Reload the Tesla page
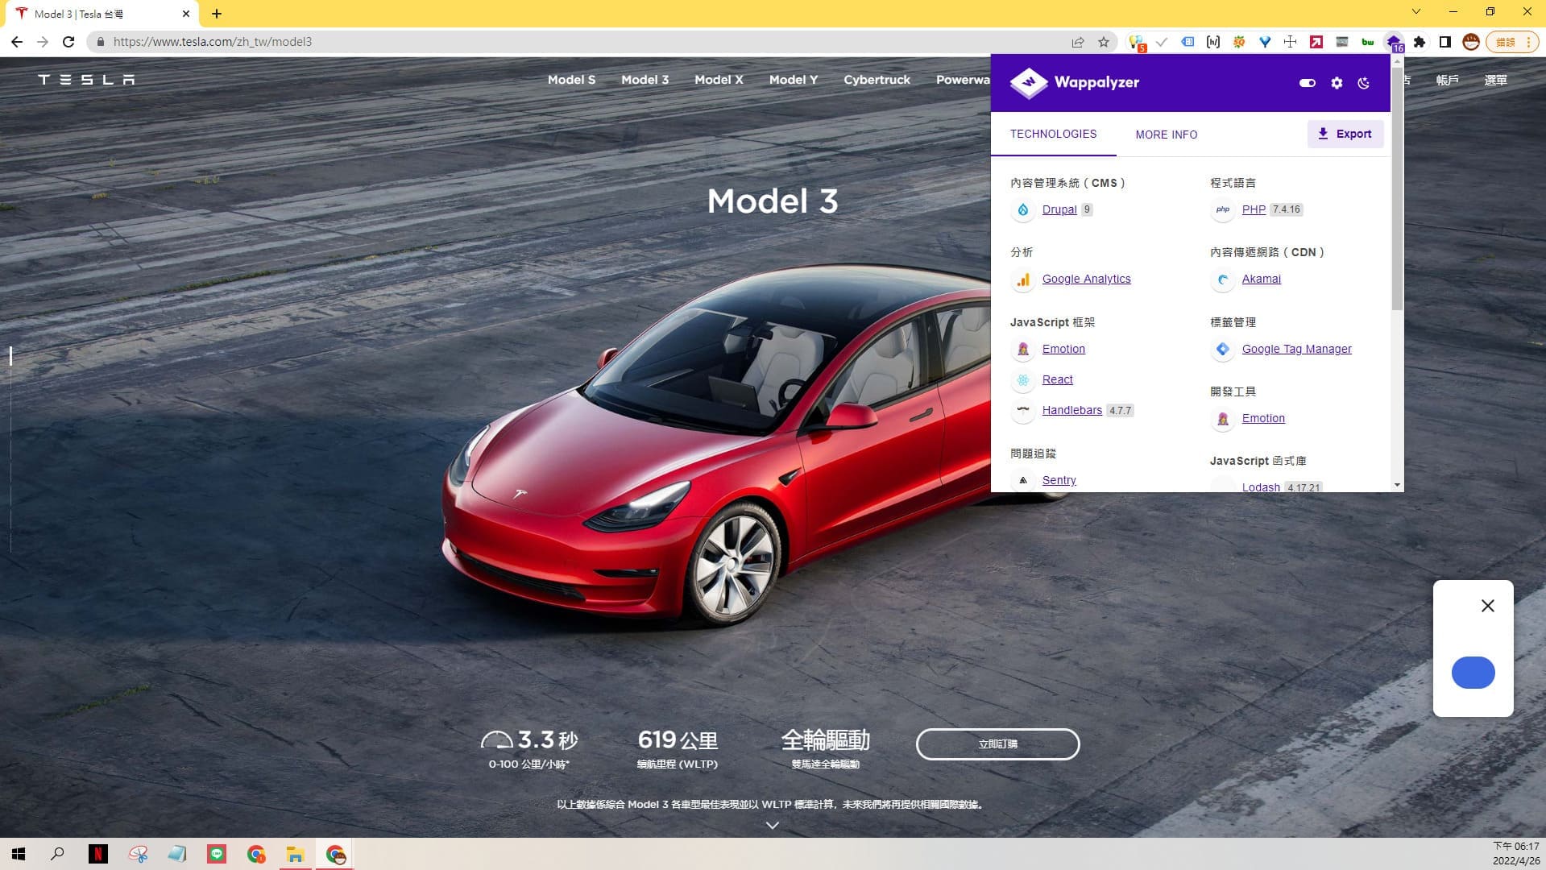The image size is (1546, 870). coord(68,42)
